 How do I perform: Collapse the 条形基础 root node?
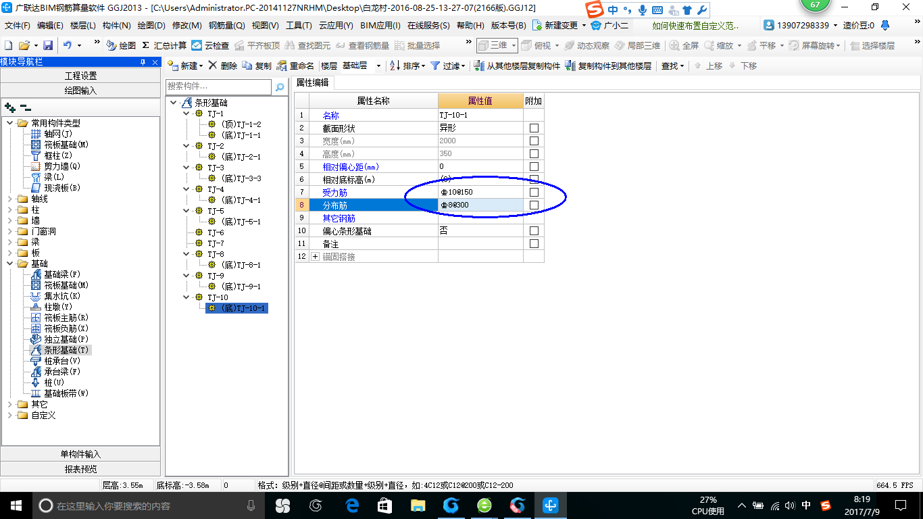point(174,103)
